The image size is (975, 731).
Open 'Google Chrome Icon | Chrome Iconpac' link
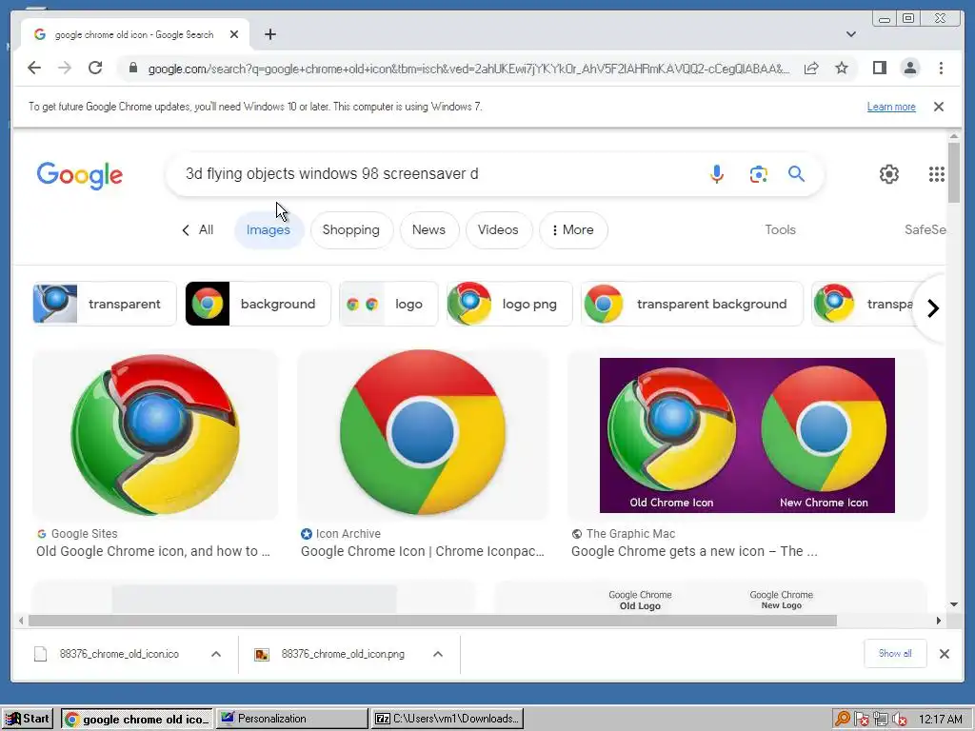click(422, 551)
